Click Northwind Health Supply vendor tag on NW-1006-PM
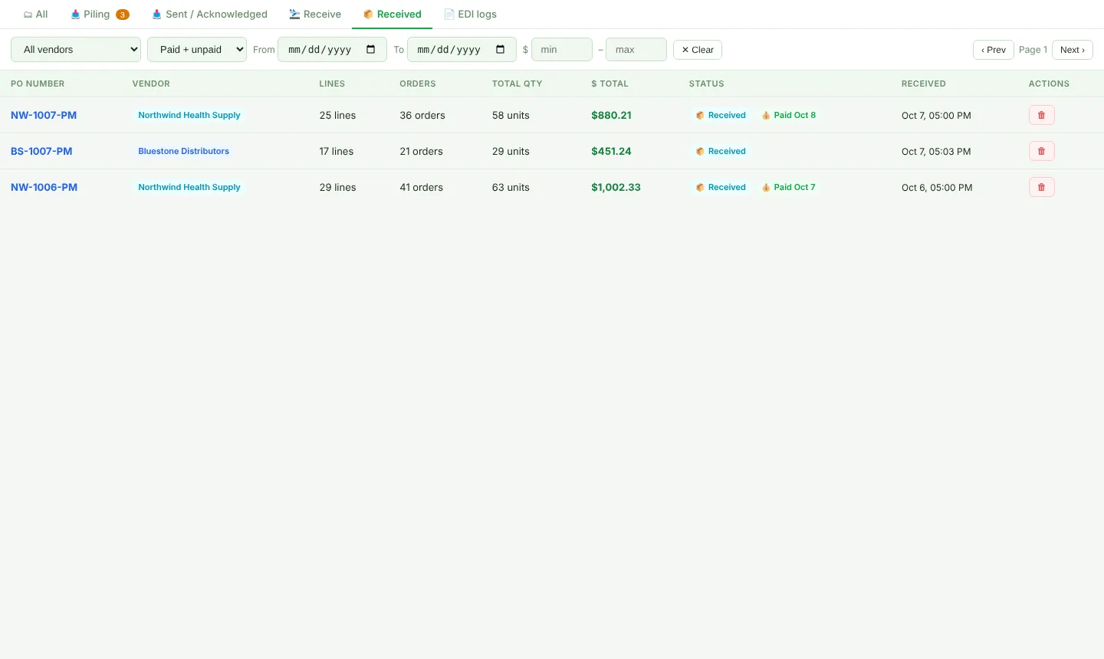Viewport: 1104px width, 659px height. point(189,187)
